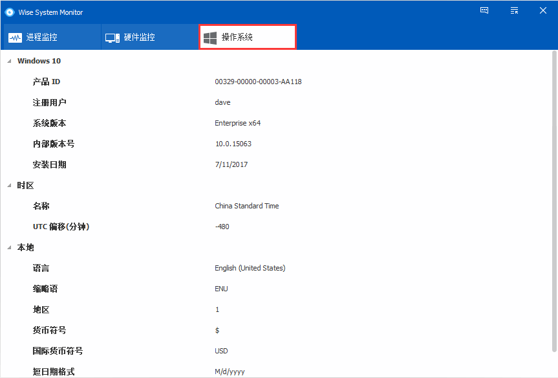Select the USD value
Viewport: 558px width, 378px height.
tap(221, 351)
